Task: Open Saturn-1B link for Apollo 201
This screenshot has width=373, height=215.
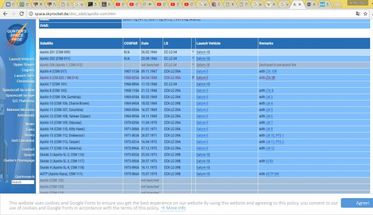Action: (203, 52)
